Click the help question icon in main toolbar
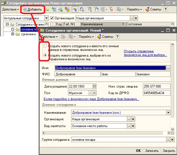177x155 pixels. pos(166,9)
